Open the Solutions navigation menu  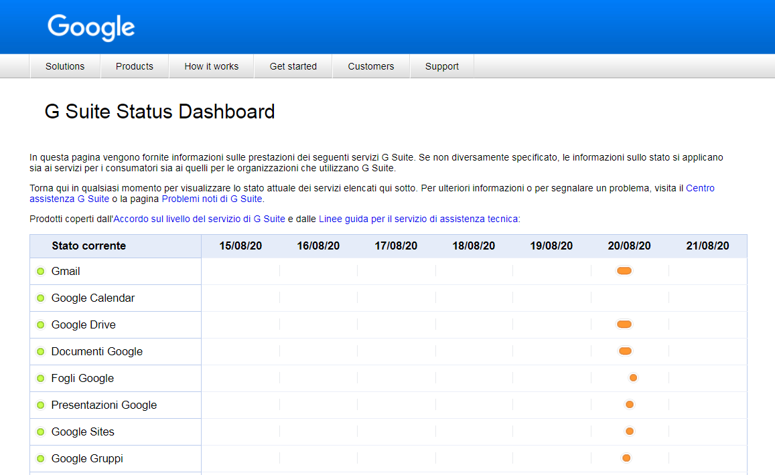click(x=64, y=66)
